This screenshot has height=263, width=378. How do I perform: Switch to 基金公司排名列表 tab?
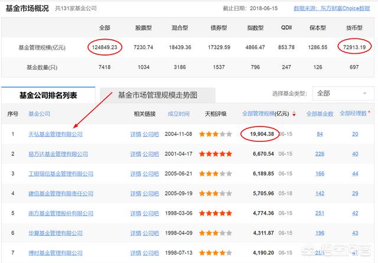[x=48, y=95]
